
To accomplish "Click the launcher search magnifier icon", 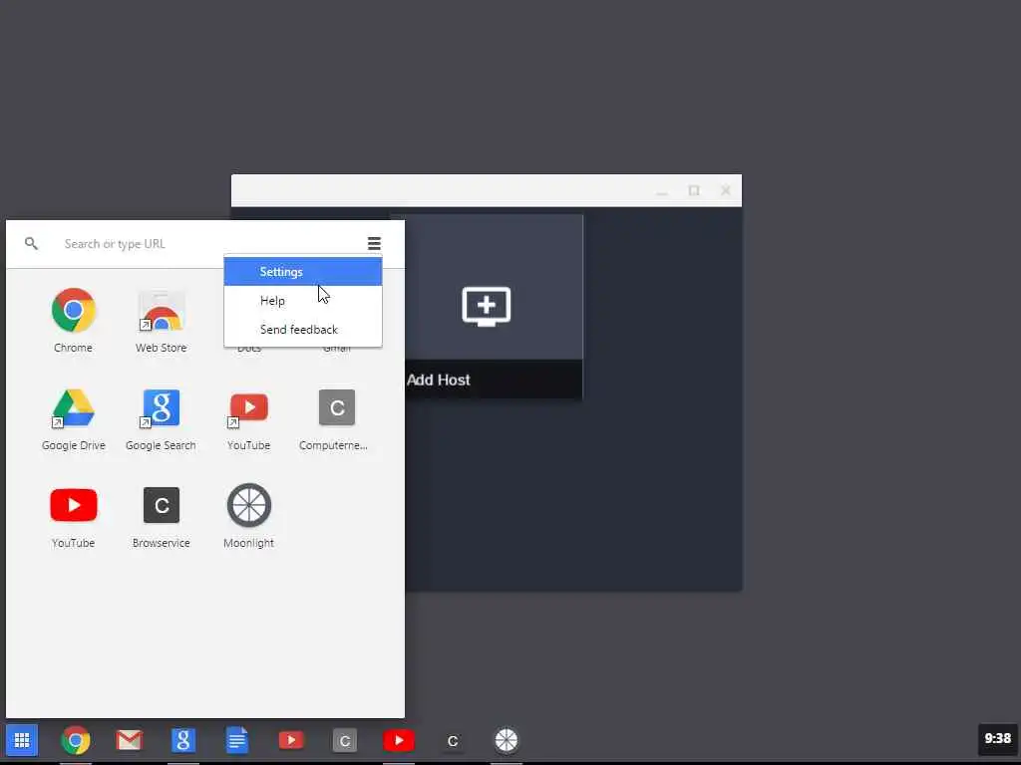I will (x=31, y=243).
